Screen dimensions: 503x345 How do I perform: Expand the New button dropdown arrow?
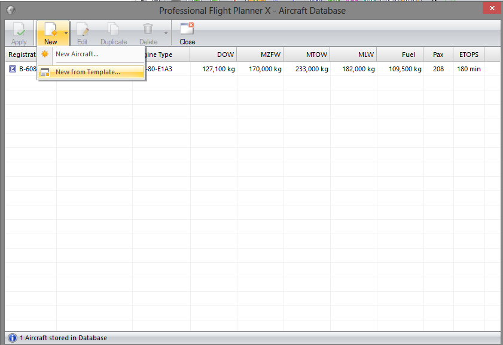coord(66,33)
